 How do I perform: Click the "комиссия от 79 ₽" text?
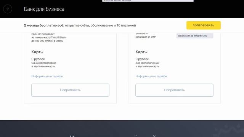(x=146, y=37)
